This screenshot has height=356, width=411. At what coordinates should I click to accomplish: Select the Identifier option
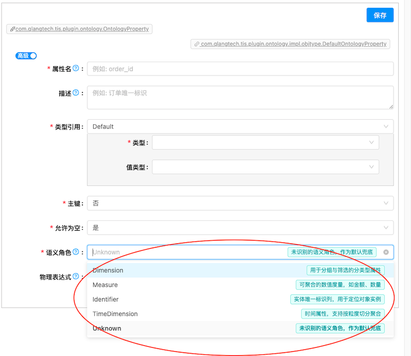240,299
